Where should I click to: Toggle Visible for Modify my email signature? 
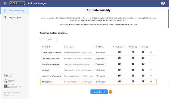[133, 76]
